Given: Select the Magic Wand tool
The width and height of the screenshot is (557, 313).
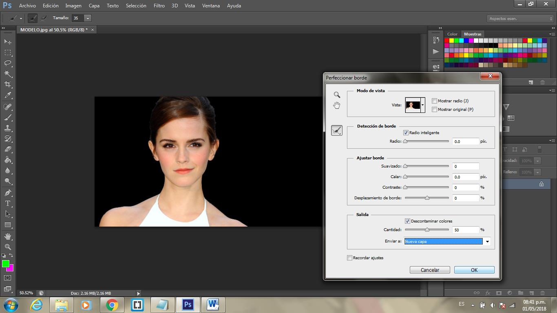Looking at the screenshot, I should pyautogui.click(x=8, y=74).
